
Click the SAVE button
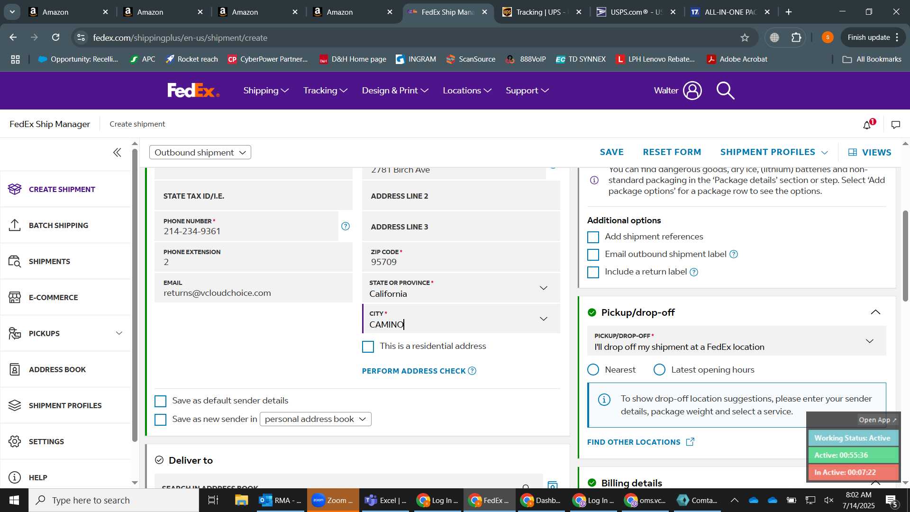click(611, 152)
